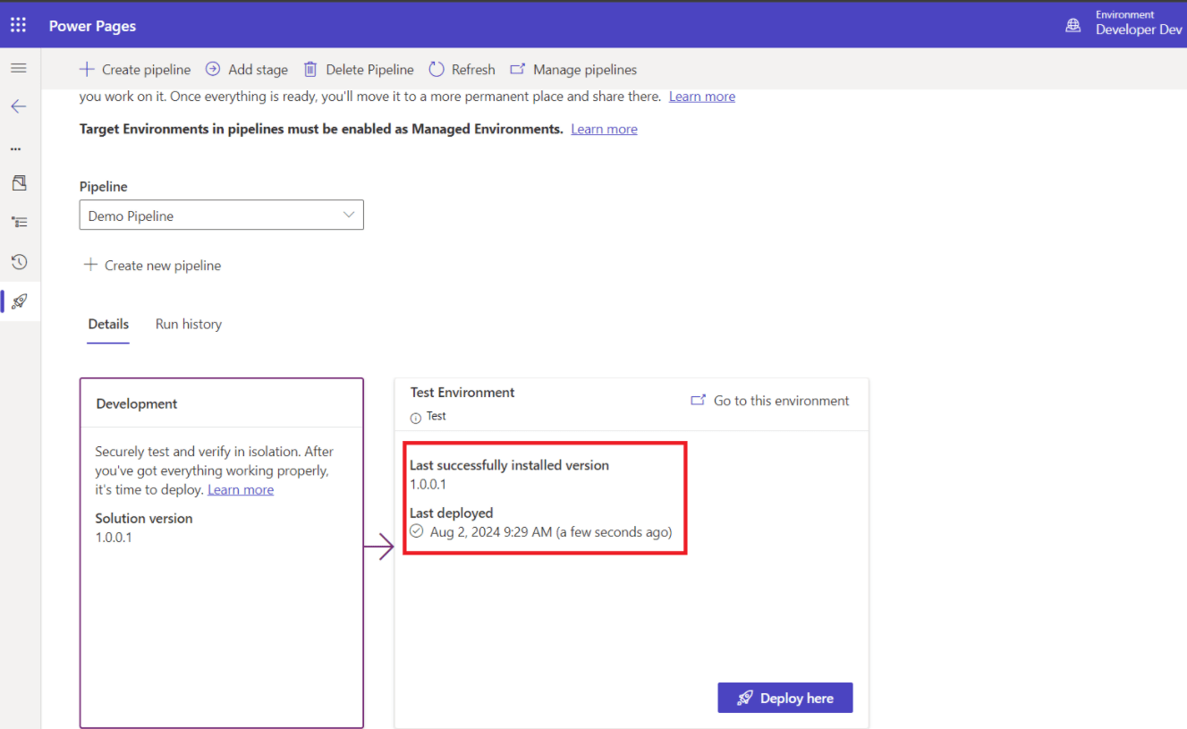The height and width of the screenshot is (729, 1187).
Task: Click the Solution version label
Action: click(x=144, y=518)
